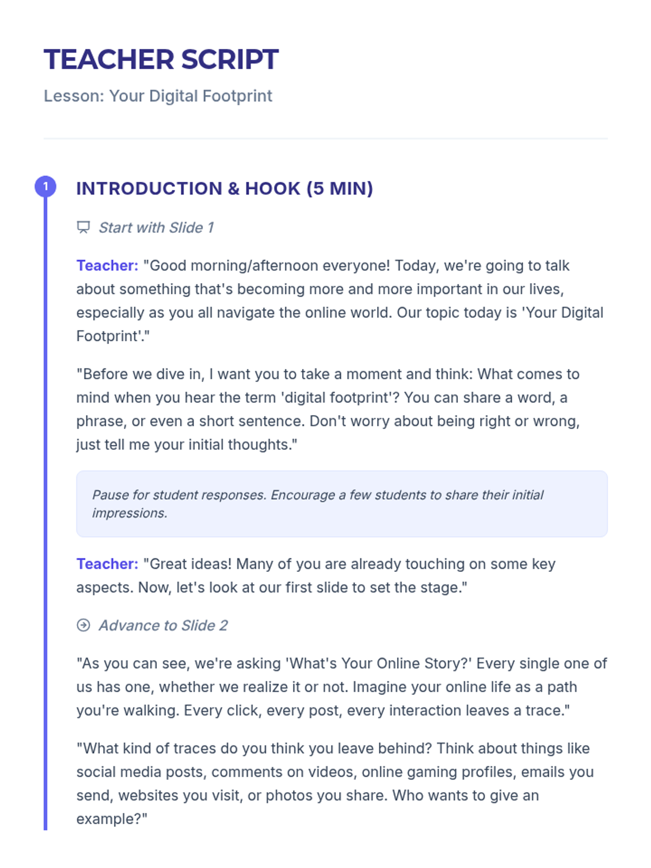The width and height of the screenshot is (651, 868).
Task: Click the words 'Who wants to give an example?'
Action: [308, 807]
